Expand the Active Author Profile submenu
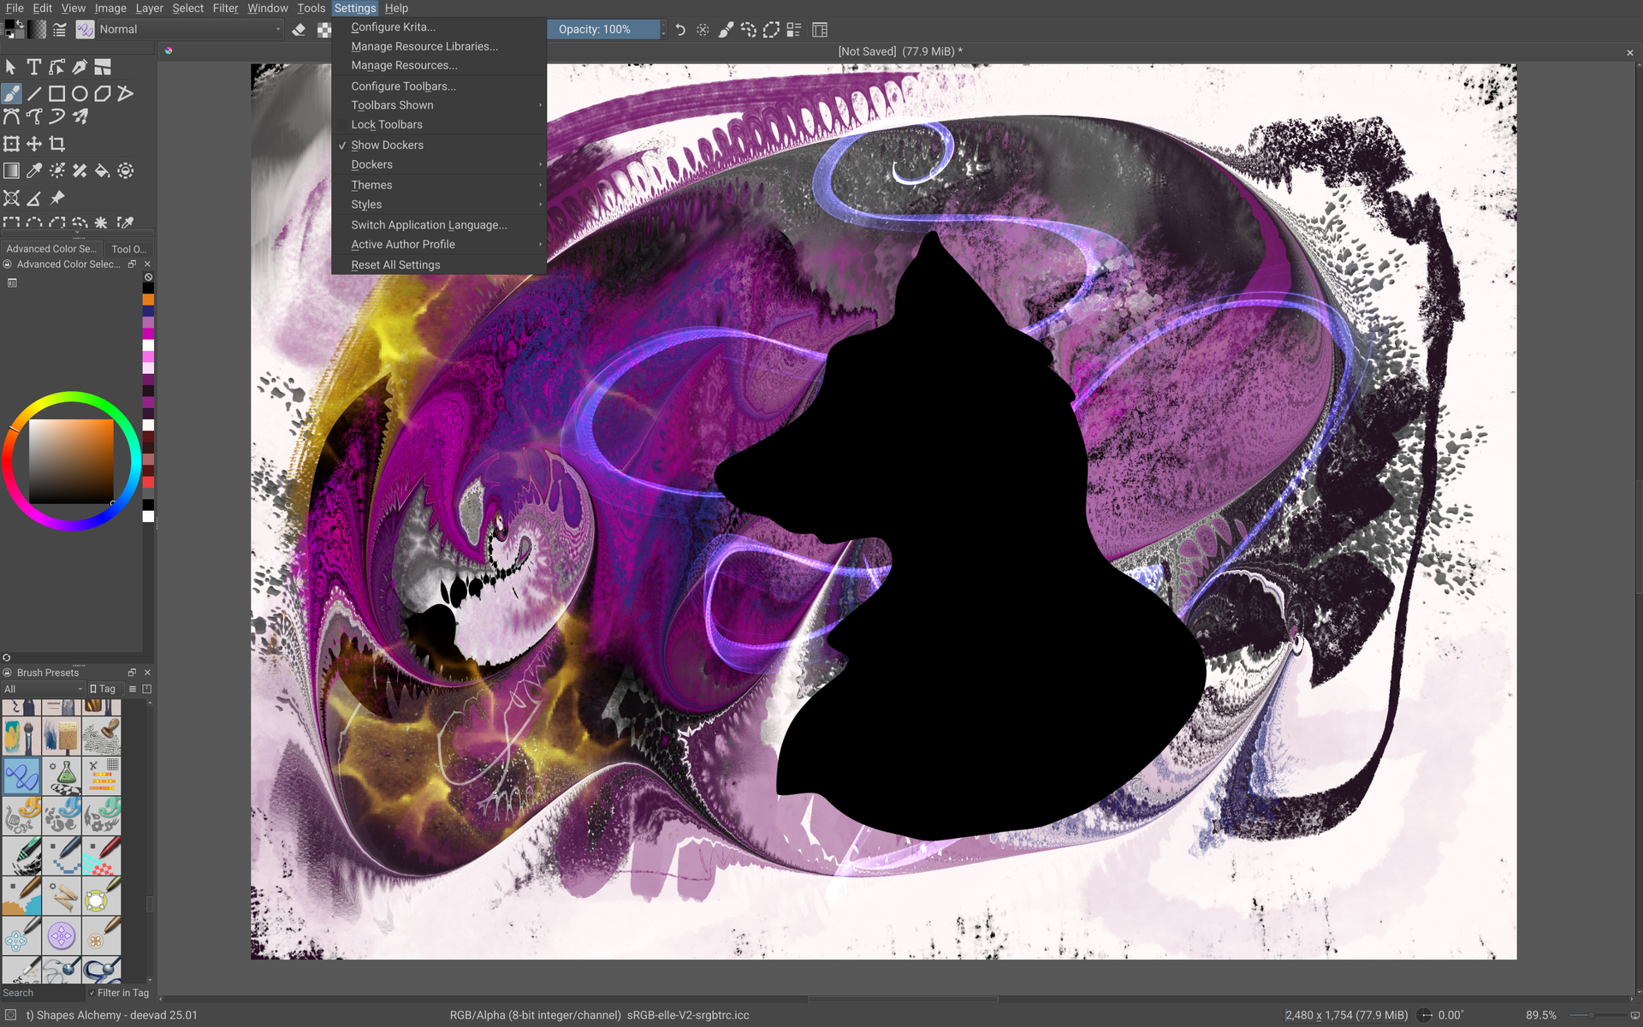 click(439, 244)
